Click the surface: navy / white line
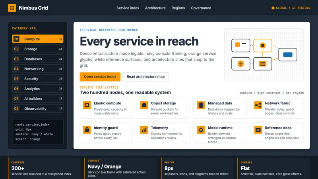Screen dimensions: 318x179 click(34, 134)
